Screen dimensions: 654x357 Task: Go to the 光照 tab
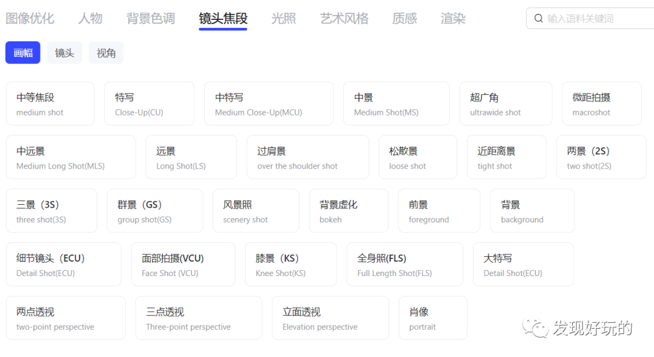283,19
